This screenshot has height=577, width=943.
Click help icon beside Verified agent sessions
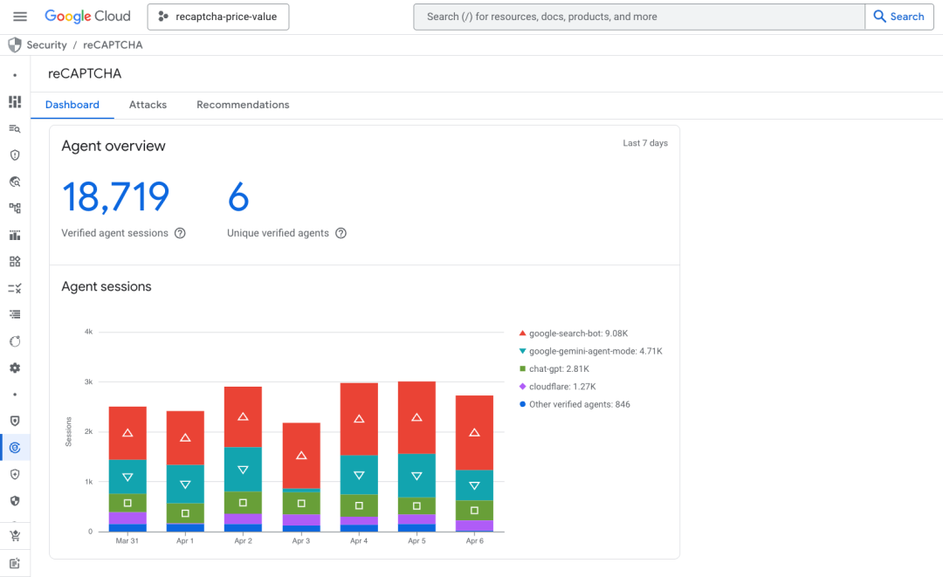(180, 233)
